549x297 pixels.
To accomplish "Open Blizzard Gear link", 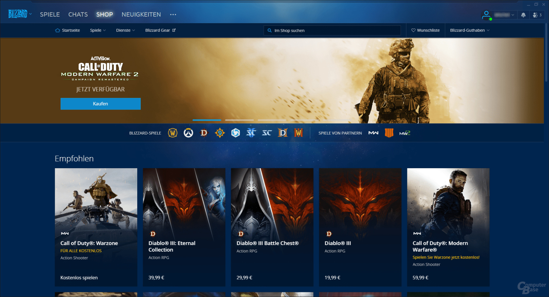I will [x=160, y=30].
